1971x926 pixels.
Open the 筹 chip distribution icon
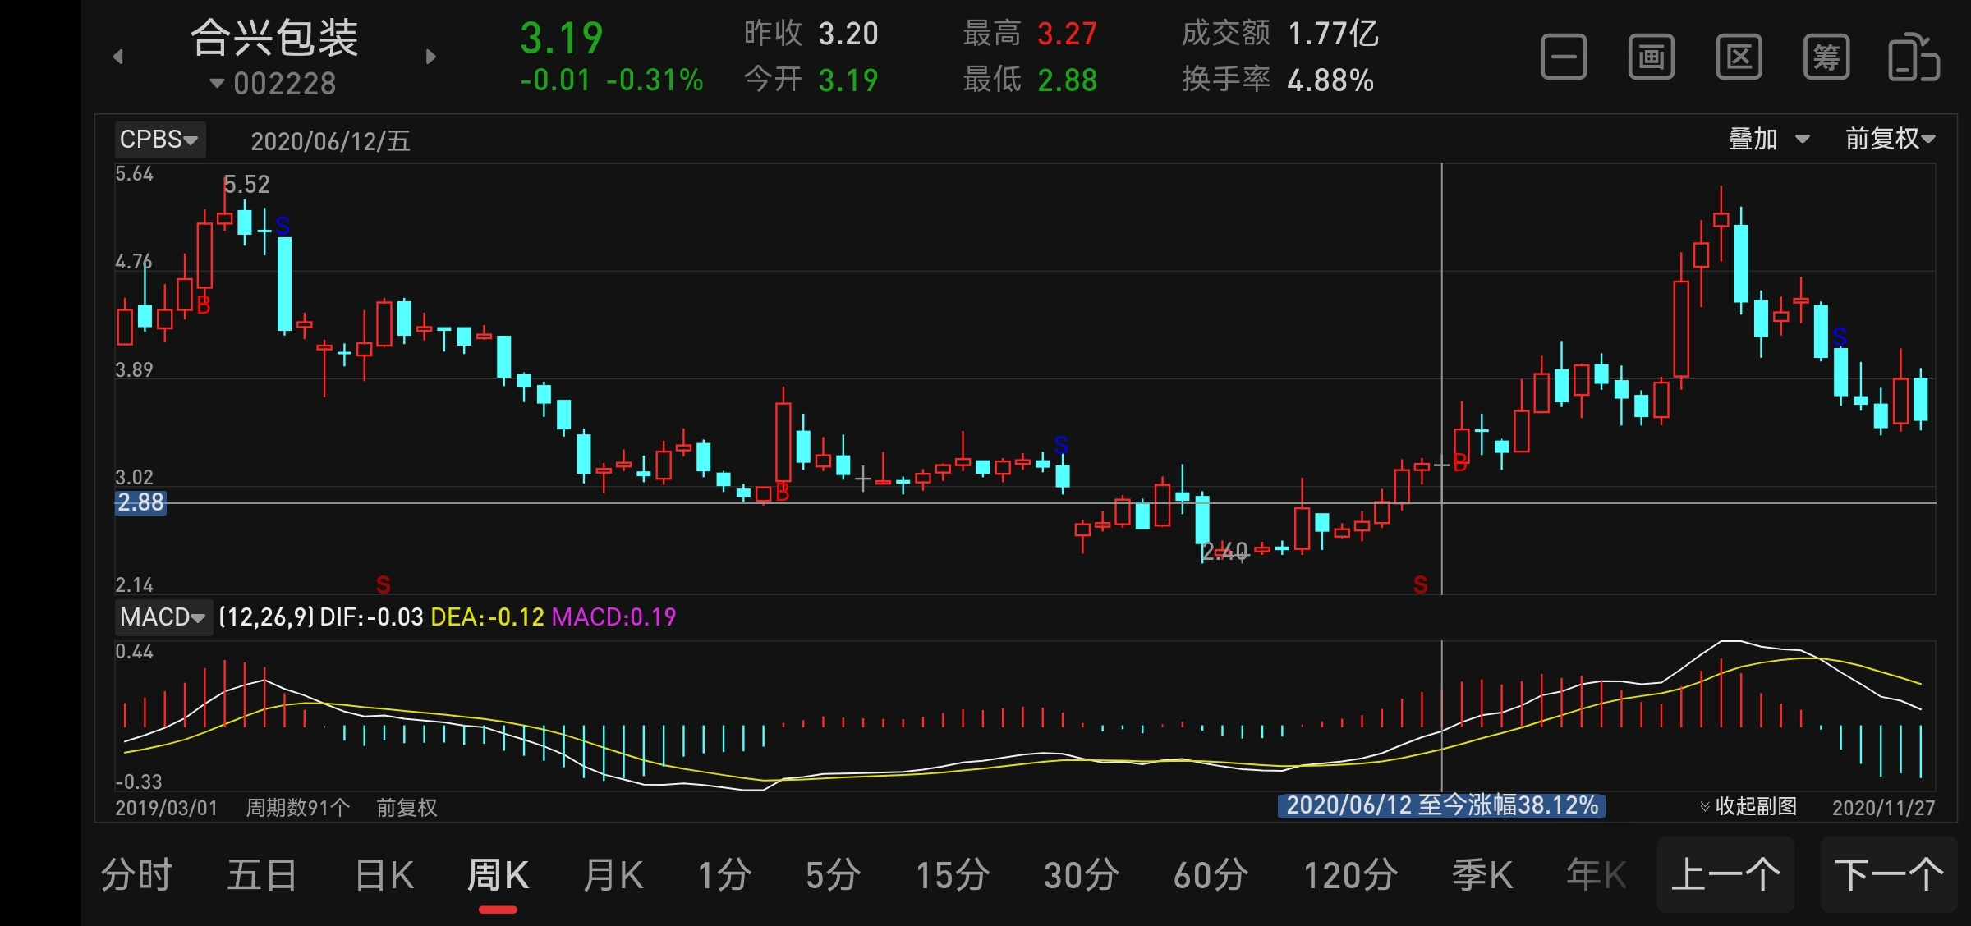pyautogui.click(x=1826, y=57)
